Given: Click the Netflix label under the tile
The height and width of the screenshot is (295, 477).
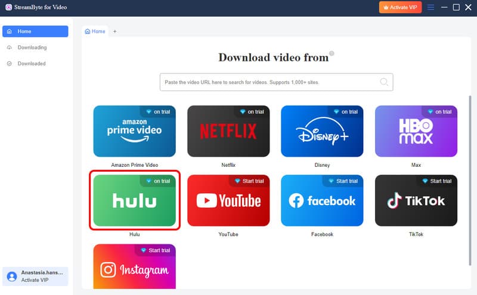Looking at the screenshot, I should click(x=228, y=165).
